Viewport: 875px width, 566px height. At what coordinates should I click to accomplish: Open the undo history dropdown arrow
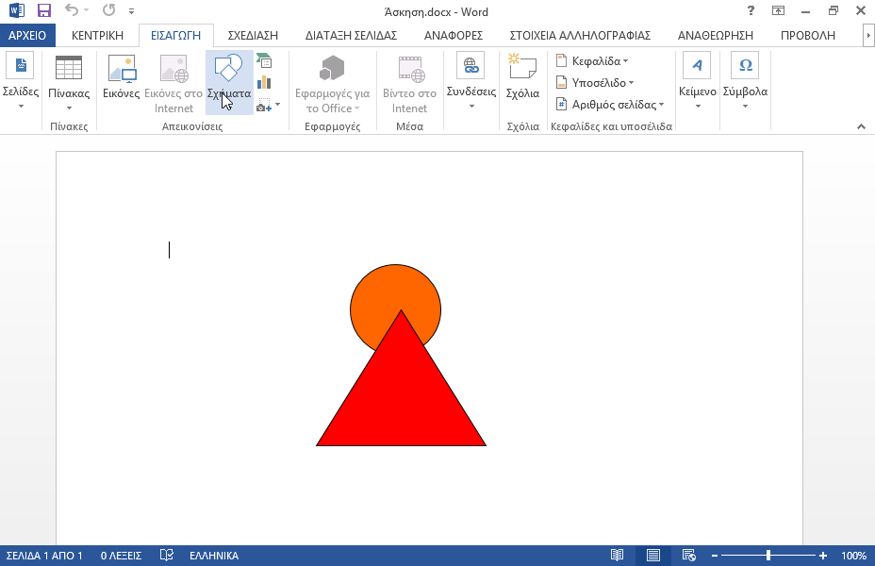pyautogui.click(x=87, y=10)
